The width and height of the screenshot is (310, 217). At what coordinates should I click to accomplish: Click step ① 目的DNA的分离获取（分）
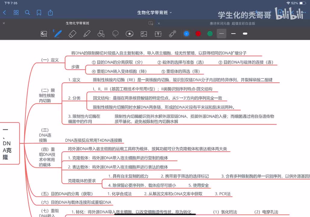coord(117,62)
